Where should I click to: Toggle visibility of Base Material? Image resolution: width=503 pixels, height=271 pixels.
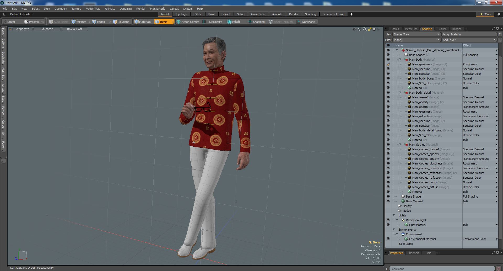(x=388, y=201)
